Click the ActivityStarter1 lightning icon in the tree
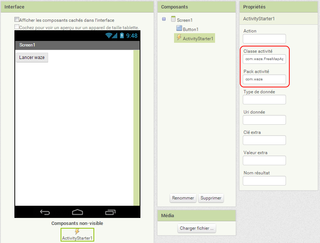Image resolution: width=320 pixels, height=243 pixels. click(179, 37)
